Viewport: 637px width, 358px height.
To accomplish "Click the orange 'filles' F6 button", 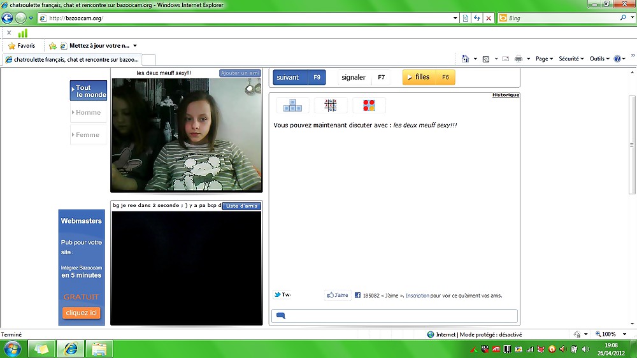I will tap(429, 77).
